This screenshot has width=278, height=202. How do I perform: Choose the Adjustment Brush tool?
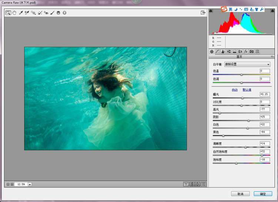click(x=52, y=13)
